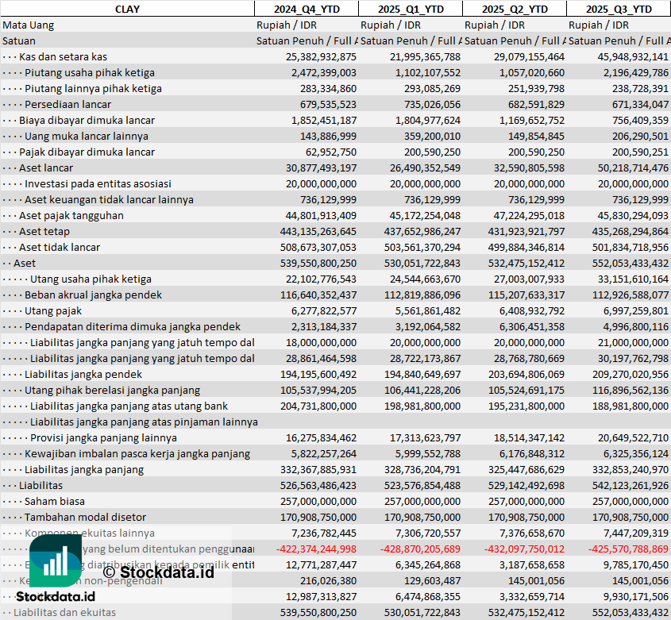Click the Saham biasa row label
Image resolution: width=671 pixels, height=620 pixels.
55,501
